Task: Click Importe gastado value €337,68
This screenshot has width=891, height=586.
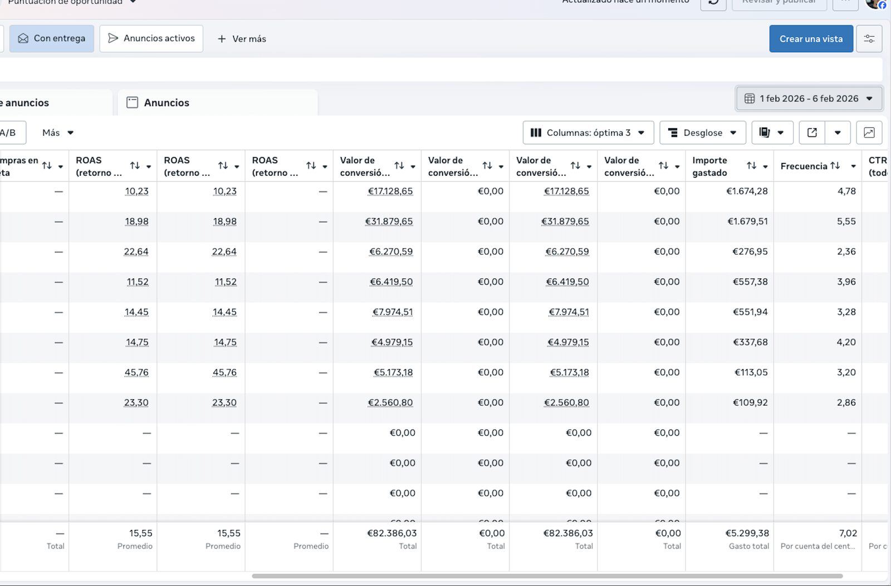Action: pos(750,342)
